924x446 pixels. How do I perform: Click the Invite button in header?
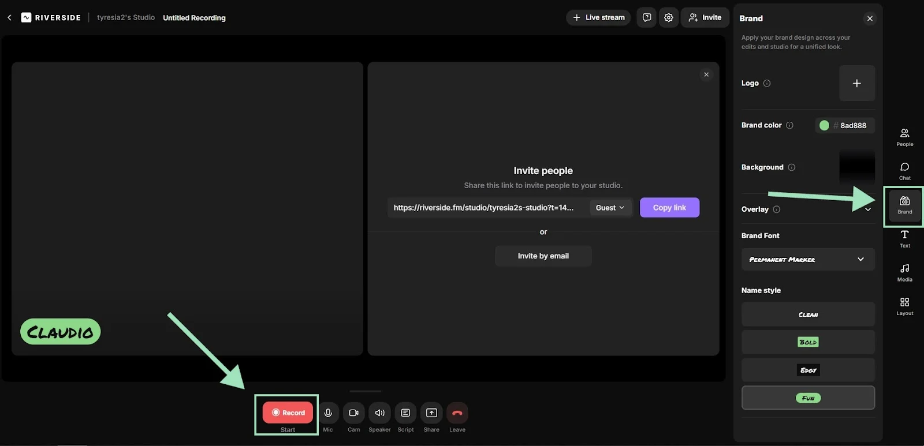point(705,17)
